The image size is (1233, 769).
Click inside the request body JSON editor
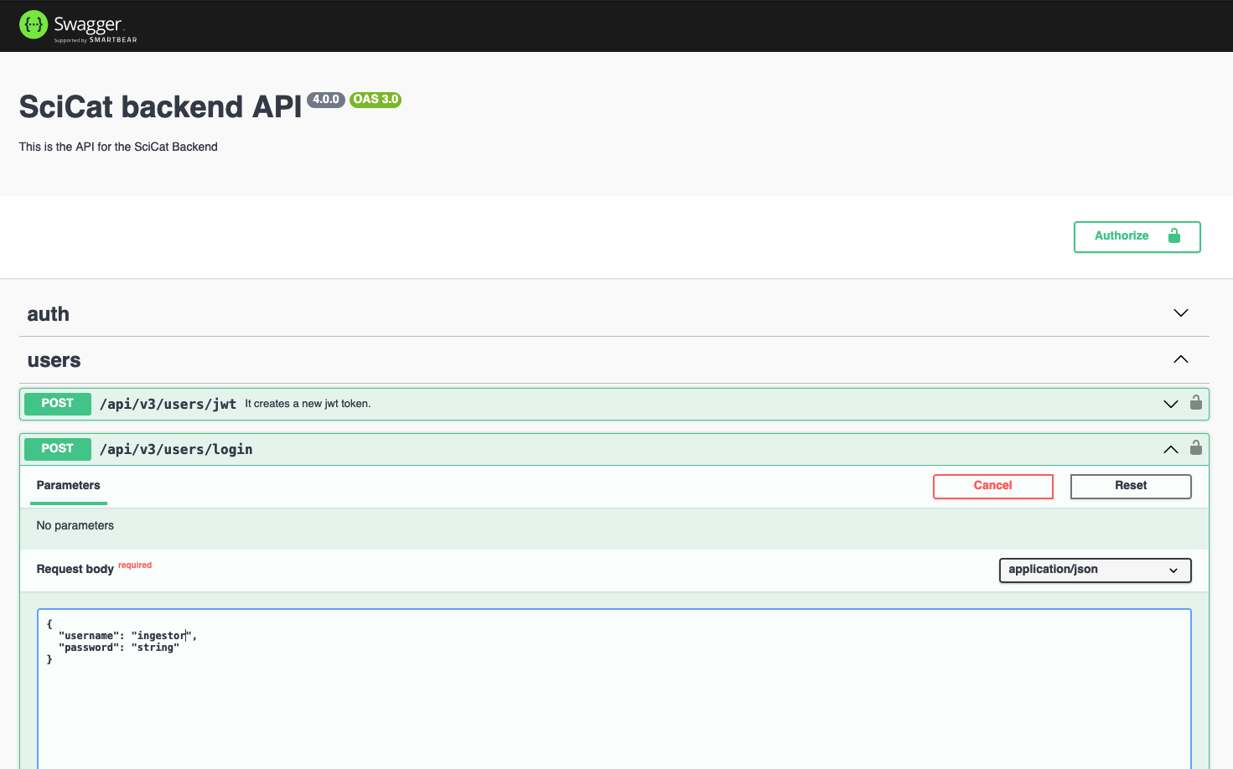614,704
